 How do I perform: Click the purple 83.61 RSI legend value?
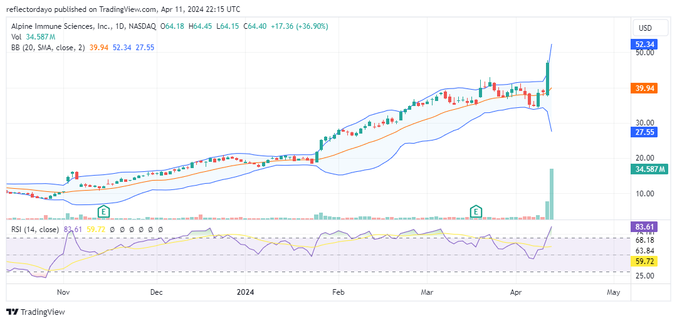pyautogui.click(x=71, y=230)
